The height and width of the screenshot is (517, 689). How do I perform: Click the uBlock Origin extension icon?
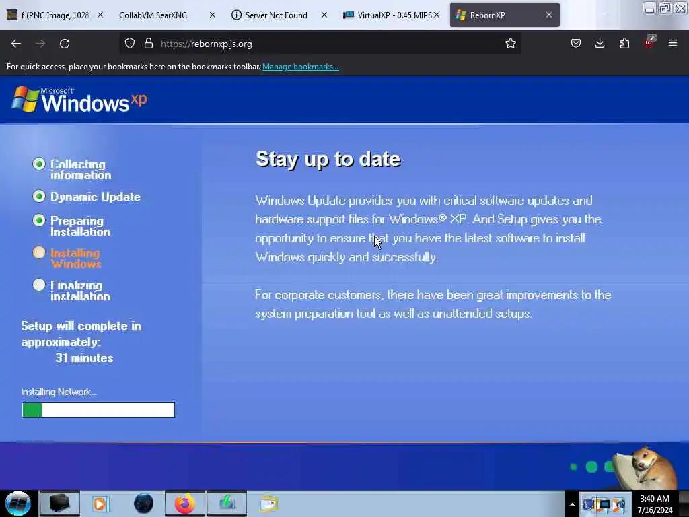[x=649, y=42]
